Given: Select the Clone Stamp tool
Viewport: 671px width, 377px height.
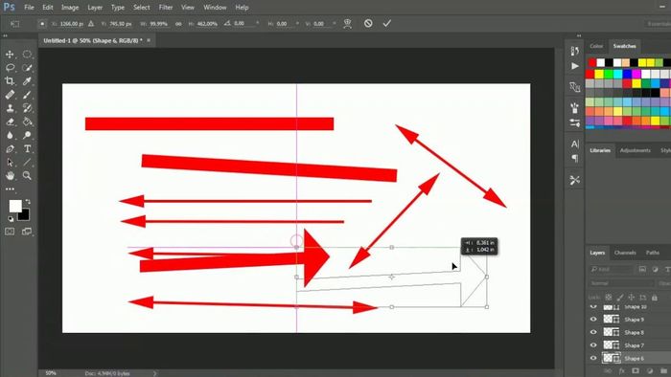Looking at the screenshot, I should (10, 108).
